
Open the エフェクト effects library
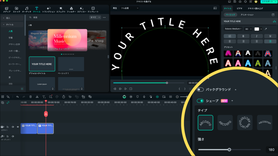coord(61,10)
